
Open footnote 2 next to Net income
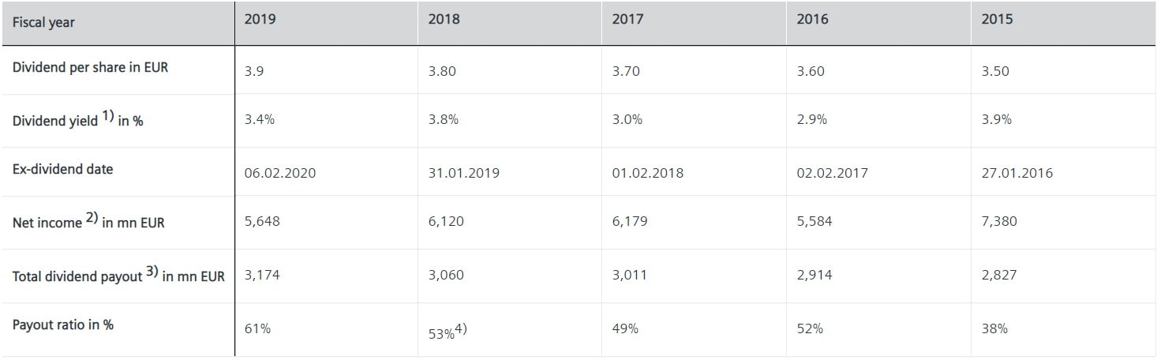91,220
